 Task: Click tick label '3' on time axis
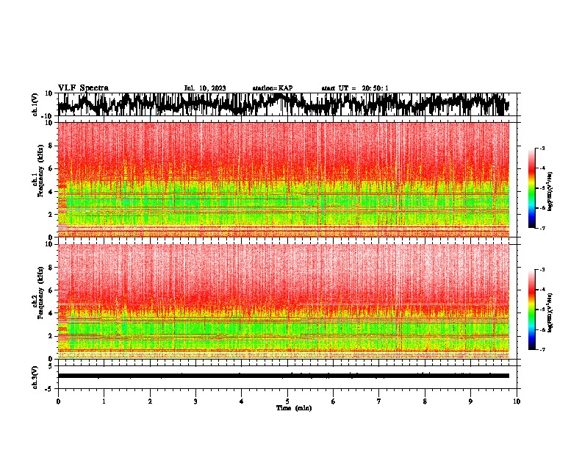tap(195, 401)
